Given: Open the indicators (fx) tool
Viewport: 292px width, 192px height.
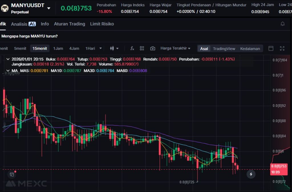Looking at the screenshot, I should [132, 48].
